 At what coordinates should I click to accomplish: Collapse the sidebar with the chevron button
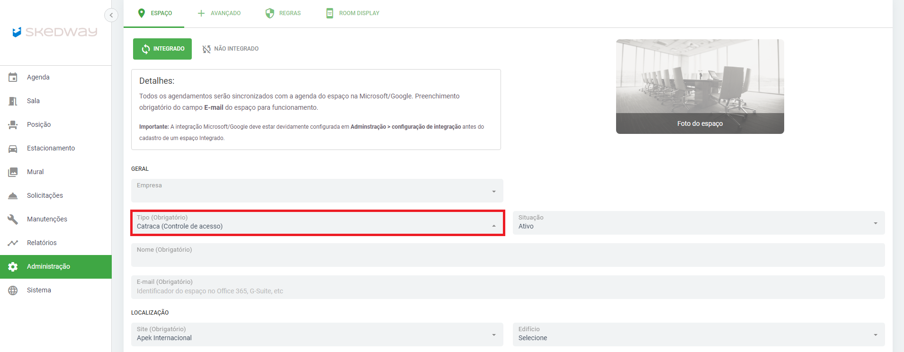point(111,15)
